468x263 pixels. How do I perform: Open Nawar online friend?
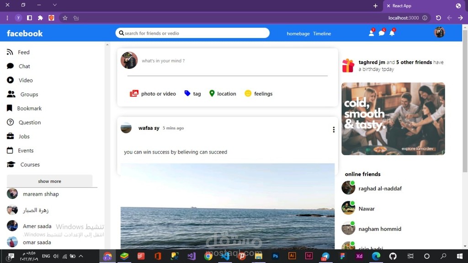click(x=358, y=208)
